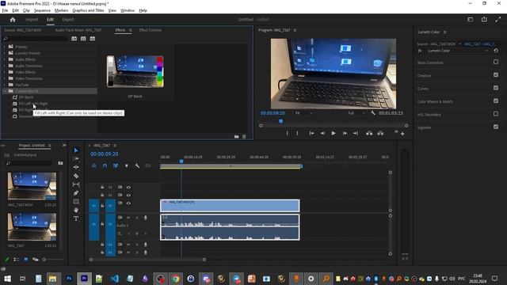The image size is (507, 285).
Task: Click the Lift button in Program monitor
Action: click(369, 133)
